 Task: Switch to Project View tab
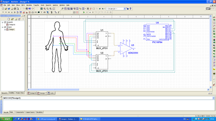[x=20, y=93]
